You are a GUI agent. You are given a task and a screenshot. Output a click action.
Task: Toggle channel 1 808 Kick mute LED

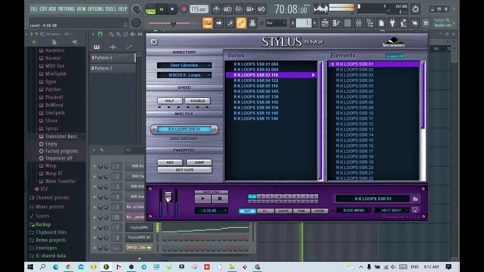tap(95, 166)
